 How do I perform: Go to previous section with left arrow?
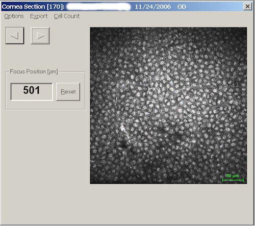tap(15, 36)
